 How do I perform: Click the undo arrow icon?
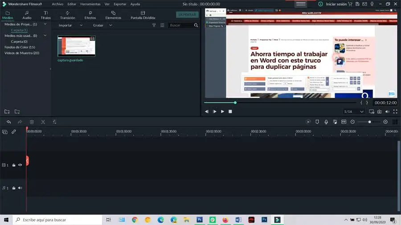coord(9,122)
